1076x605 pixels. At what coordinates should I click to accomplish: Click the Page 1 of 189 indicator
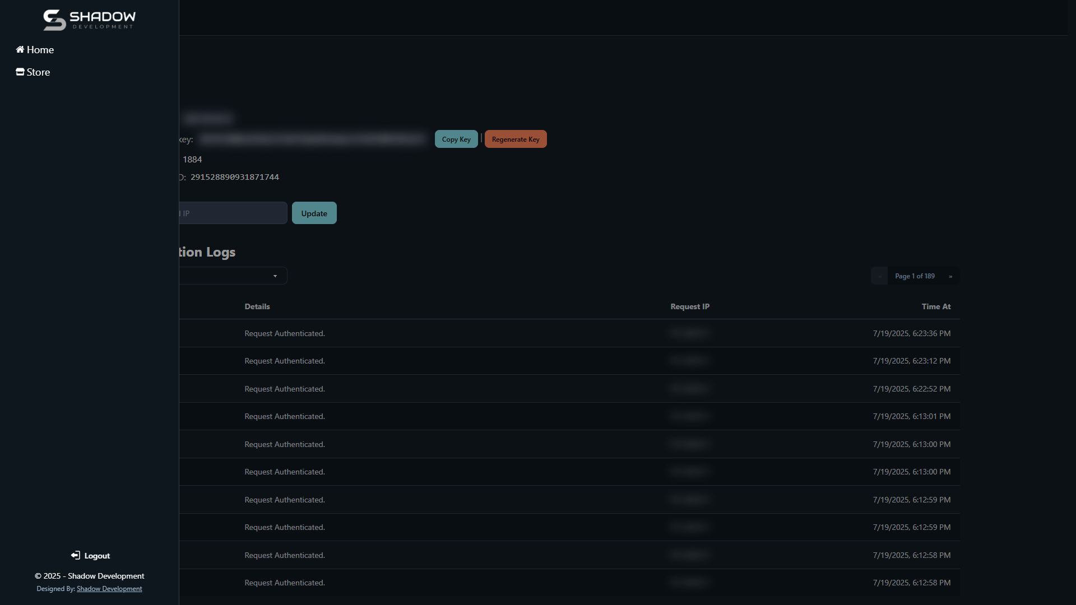tap(915, 276)
